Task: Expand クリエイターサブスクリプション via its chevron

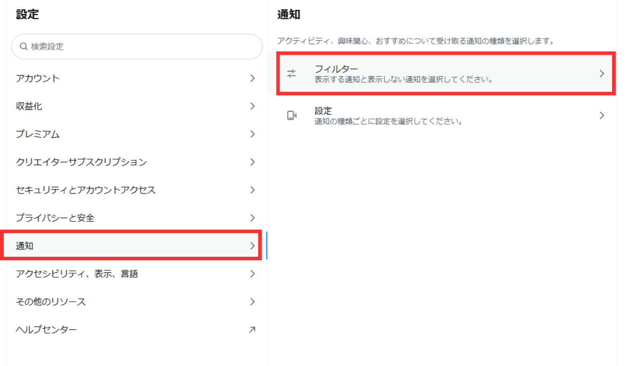Action: pos(252,162)
